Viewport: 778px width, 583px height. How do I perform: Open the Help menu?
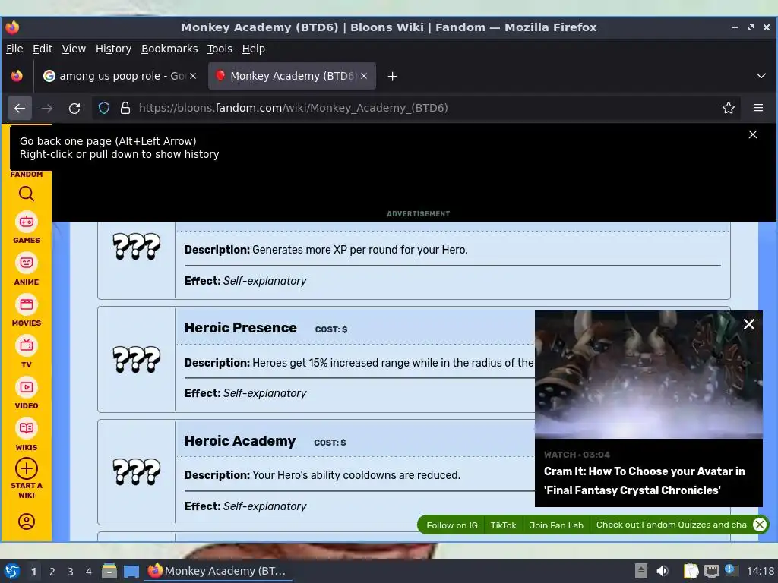(254, 49)
